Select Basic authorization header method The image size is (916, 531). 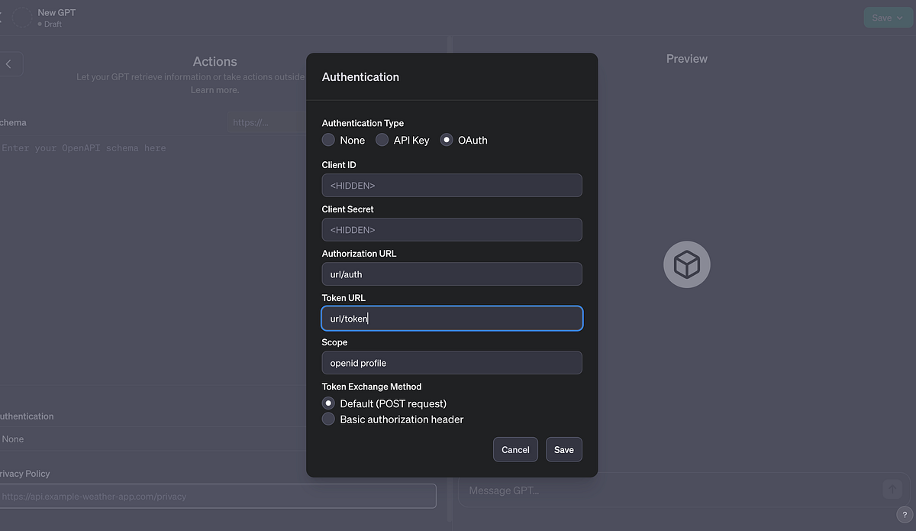tap(328, 419)
